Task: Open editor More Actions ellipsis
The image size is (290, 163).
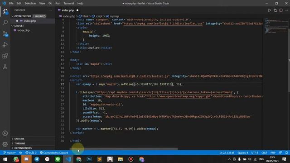Action: tap(286, 10)
